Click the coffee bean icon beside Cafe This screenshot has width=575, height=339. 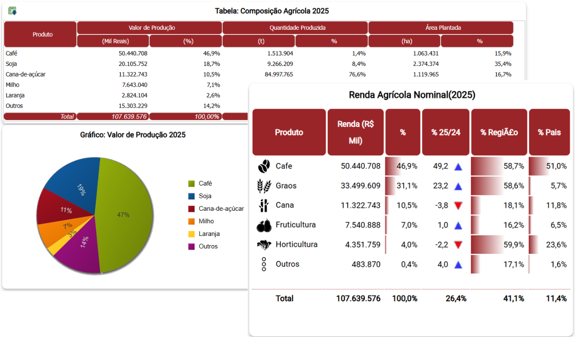tap(264, 166)
